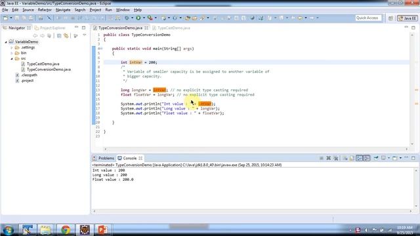This screenshot has height=236, width=420.
Task: Click Remove All Terminated Launches icon
Action: point(336,158)
